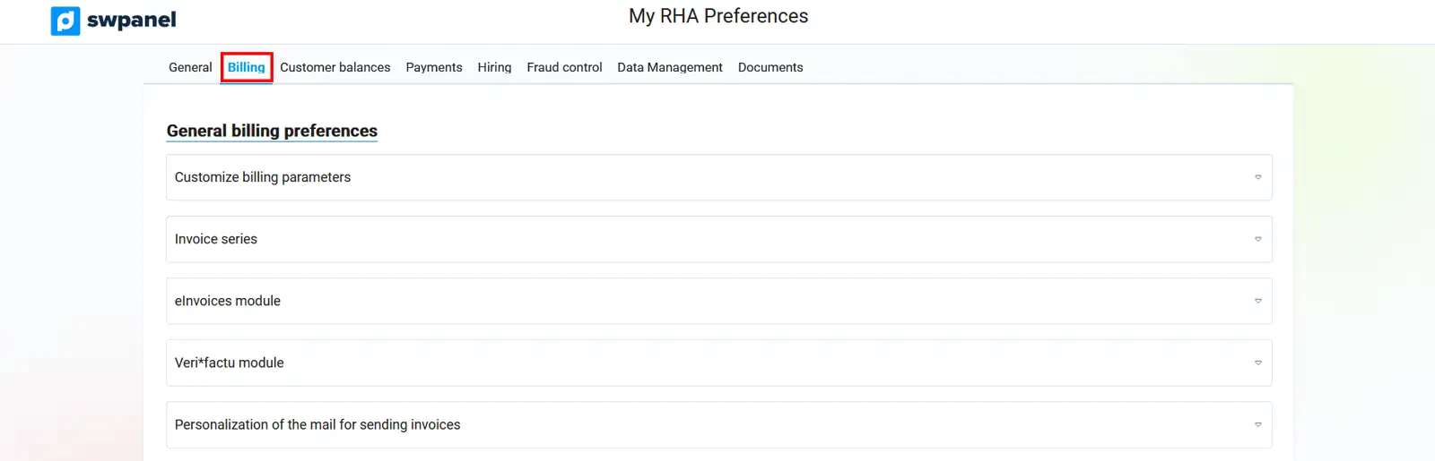The width and height of the screenshot is (1435, 461).
Task: Open the eInvoices module accordion
Action: coord(228,301)
